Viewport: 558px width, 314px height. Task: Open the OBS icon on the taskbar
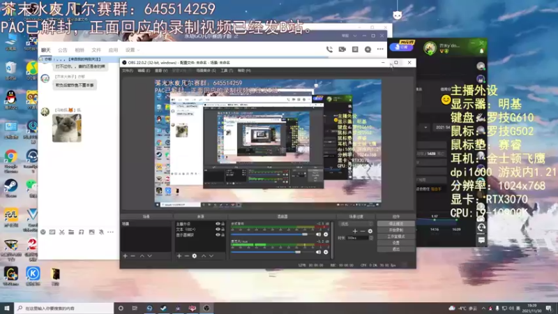click(x=206, y=308)
